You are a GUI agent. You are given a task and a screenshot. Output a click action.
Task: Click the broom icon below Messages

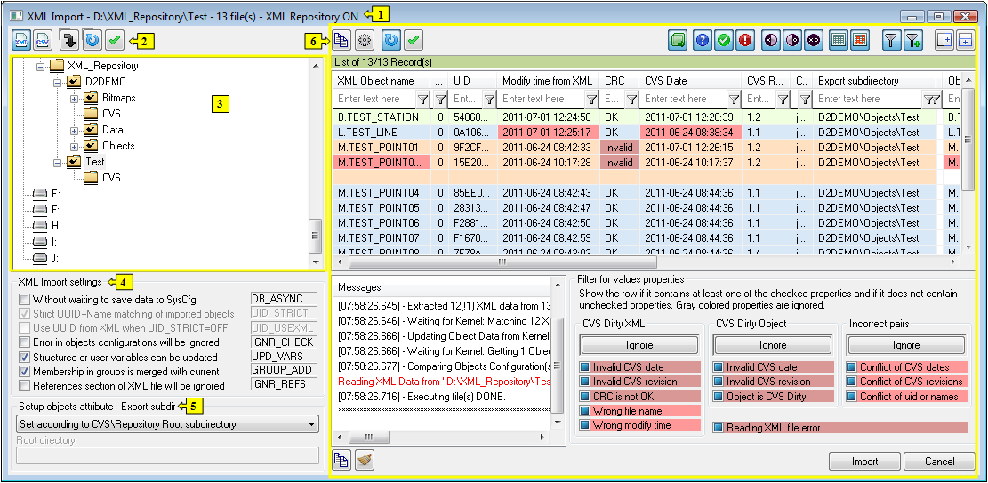click(x=365, y=460)
